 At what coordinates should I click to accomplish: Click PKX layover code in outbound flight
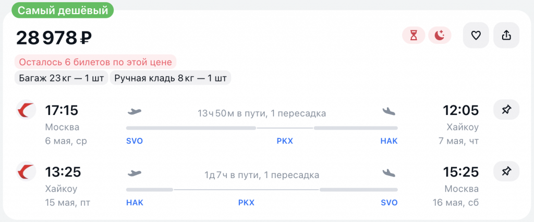[285, 141]
